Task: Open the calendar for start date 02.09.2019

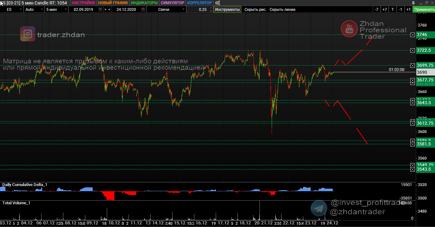Action: coord(100,10)
